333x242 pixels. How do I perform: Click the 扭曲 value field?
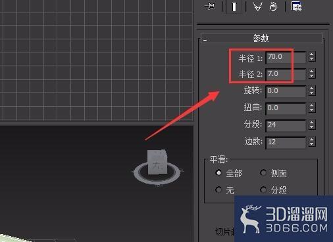[286, 108]
